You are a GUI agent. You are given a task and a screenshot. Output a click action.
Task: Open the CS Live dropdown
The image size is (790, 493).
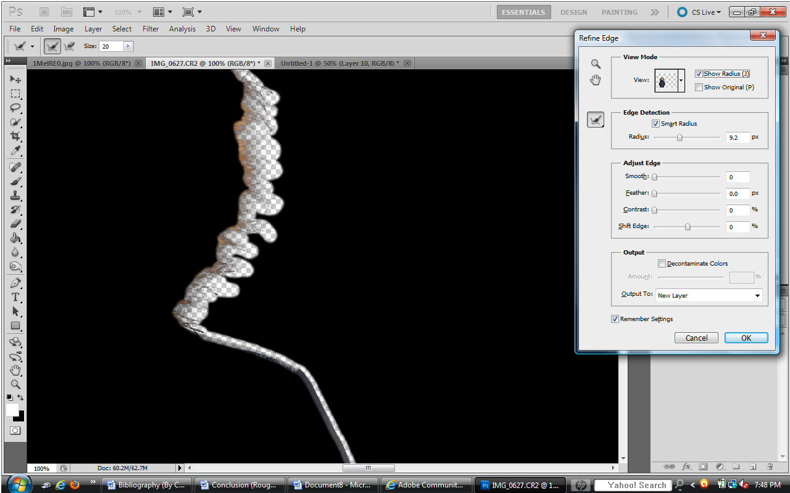coord(699,12)
